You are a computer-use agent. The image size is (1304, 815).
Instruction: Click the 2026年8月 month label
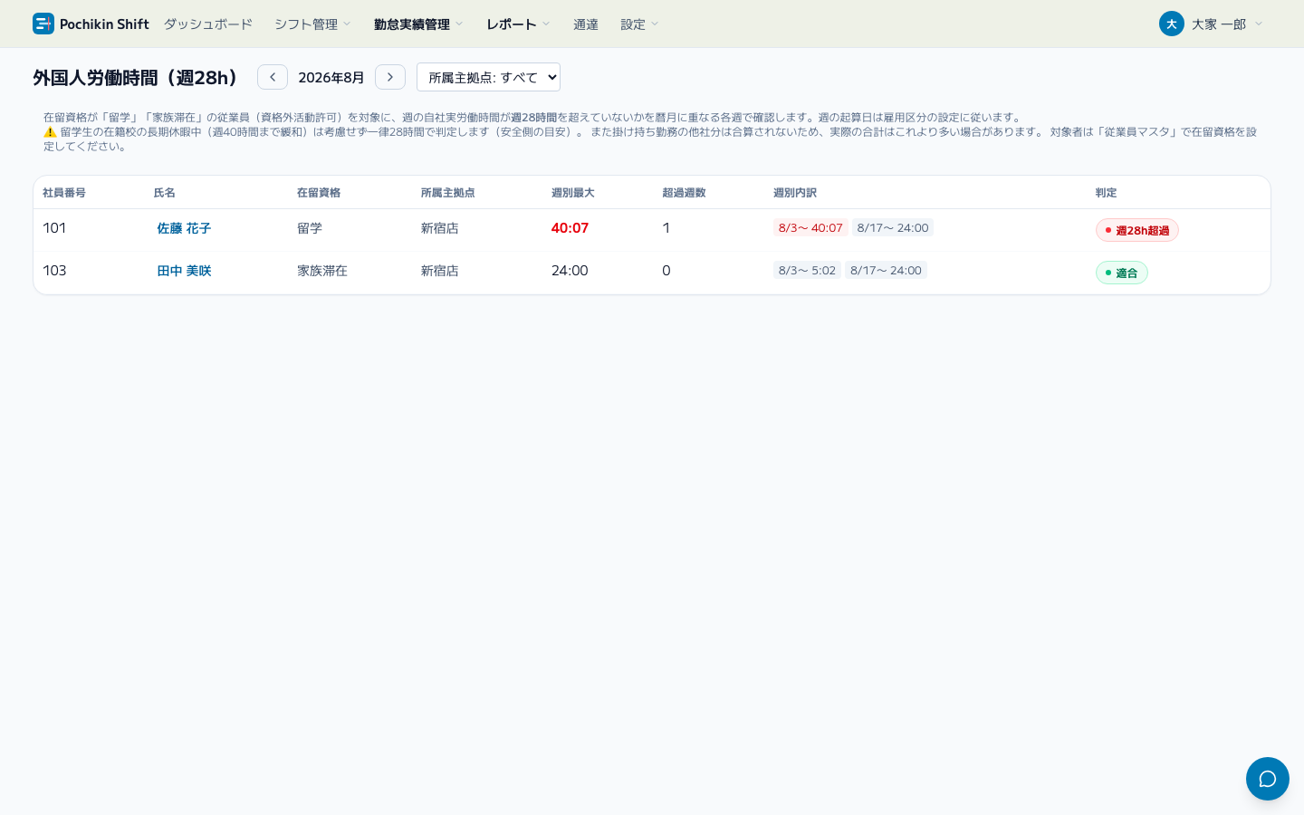pyautogui.click(x=331, y=77)
